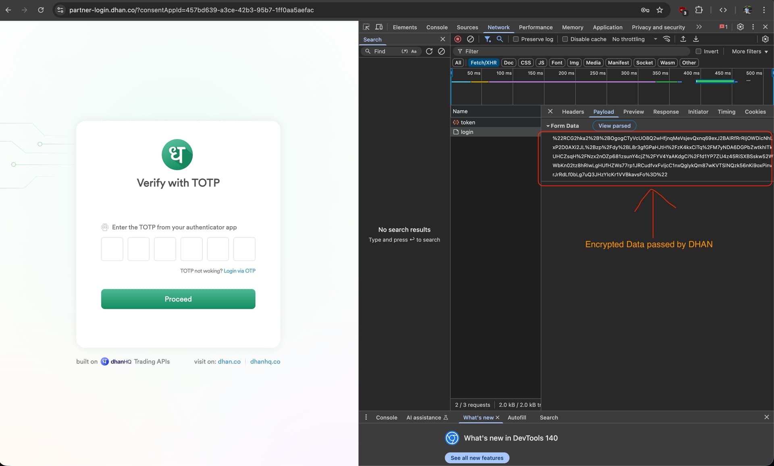Viewport: 774px width, 466px height.
Task: Open DevTools settings gear
Action: tap(740, 27)
